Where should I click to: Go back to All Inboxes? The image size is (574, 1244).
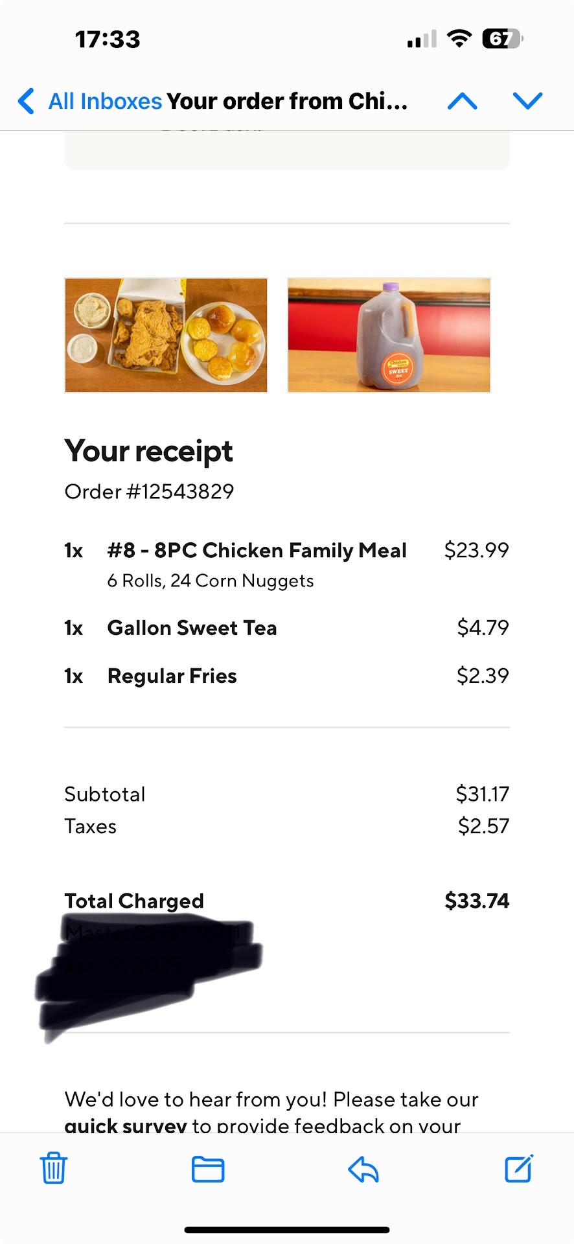pyautogui.click(x=105, y=102)
